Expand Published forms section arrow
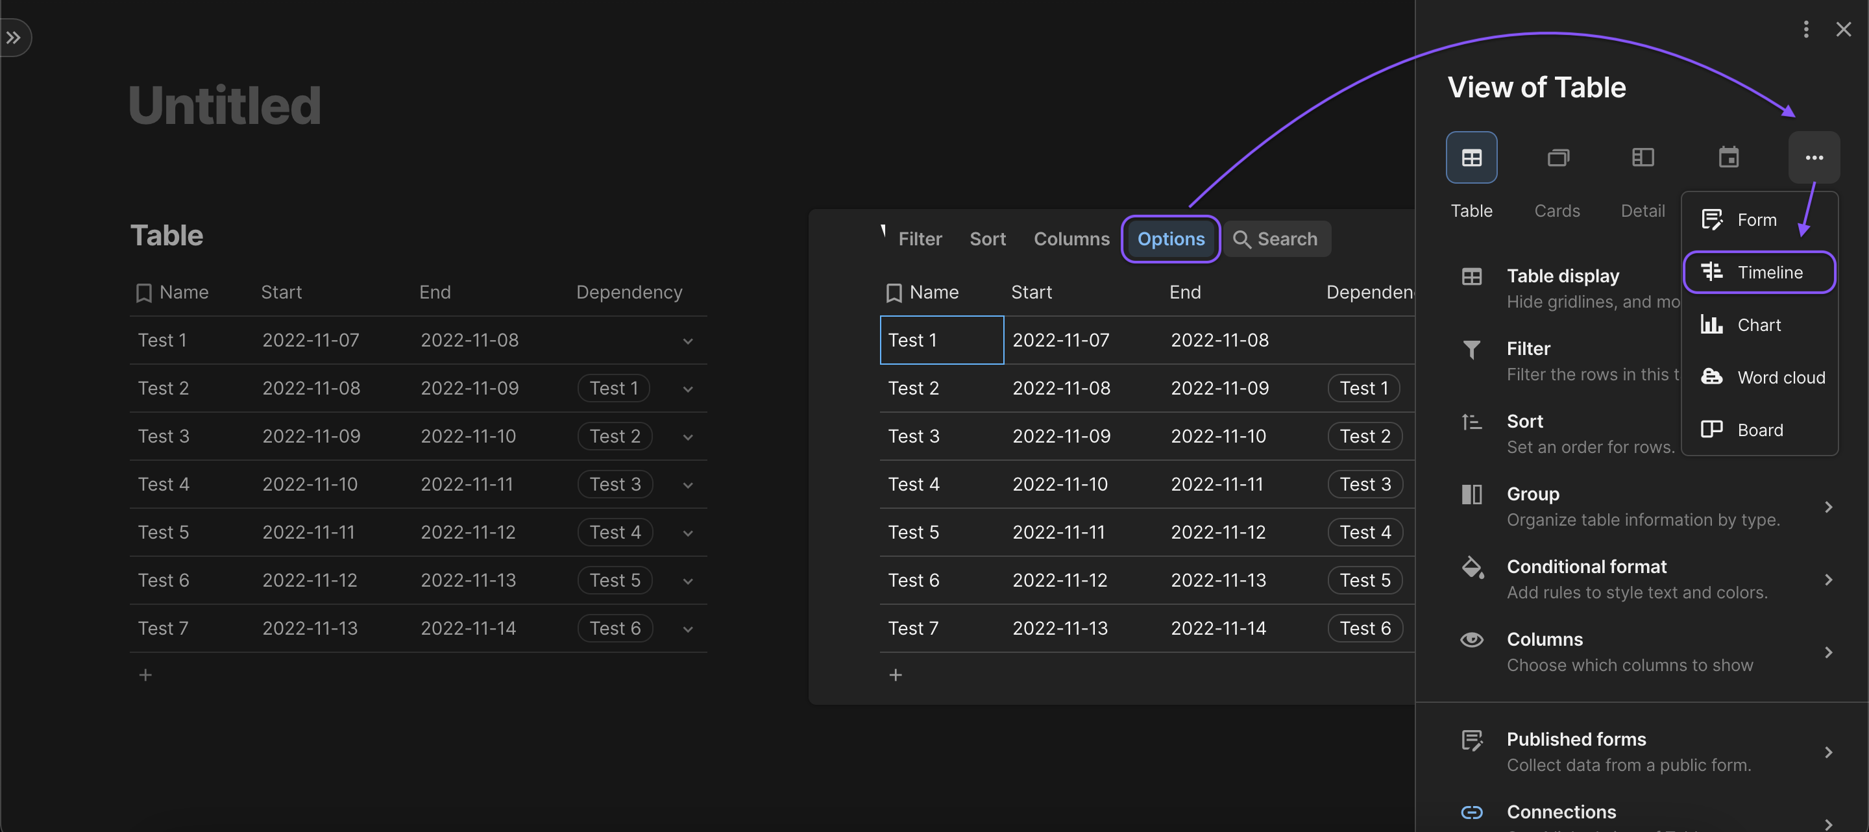This screenshot has width=1869, height=832. [x=1827, y=752]
